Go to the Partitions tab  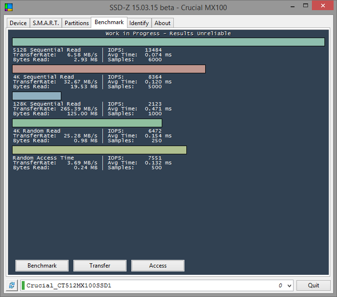[x=77, y=23]
